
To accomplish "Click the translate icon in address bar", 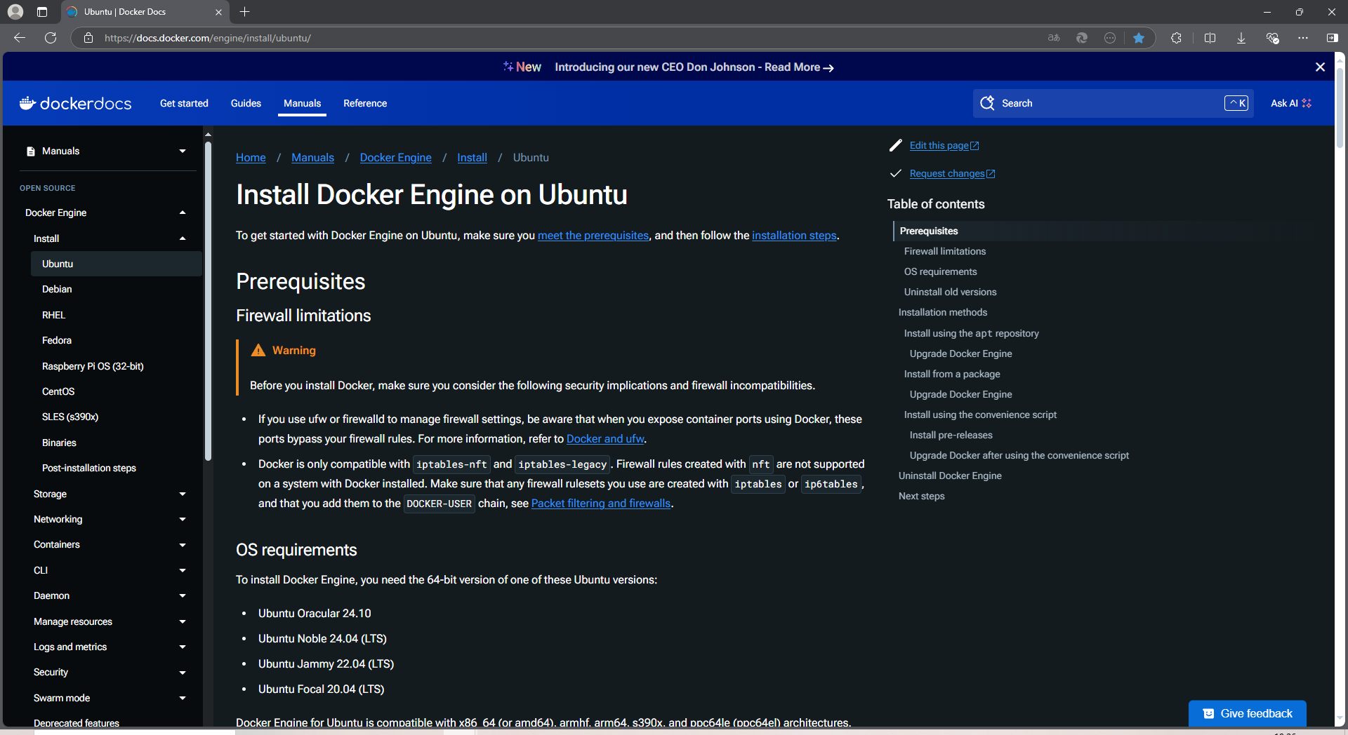I will (1054, 38).
